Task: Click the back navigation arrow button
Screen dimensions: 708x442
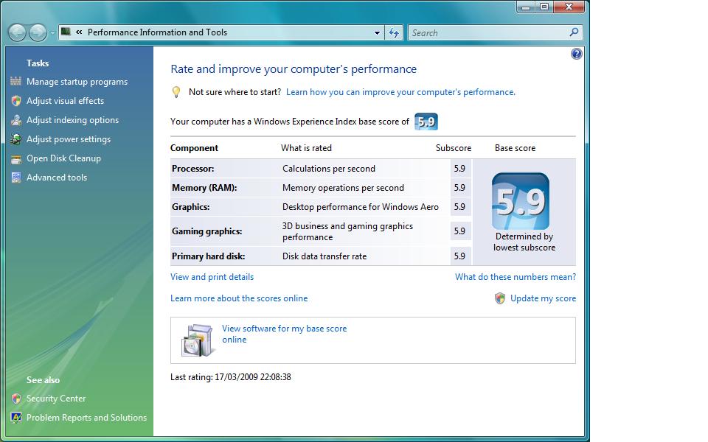Action: coord(17,32)
